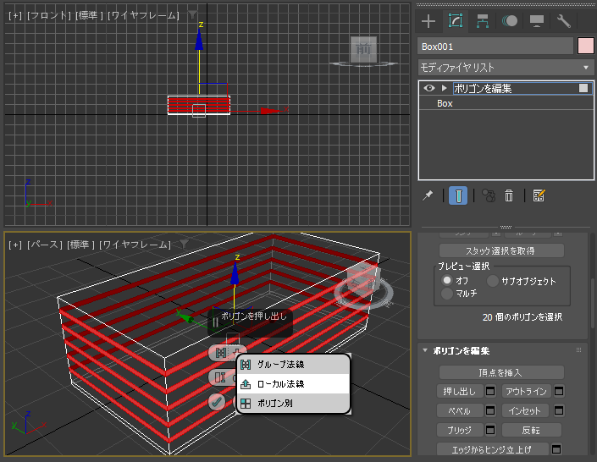This screenshot has width=597, height=462.
Task: Click the インセット button
Action: (525, 410)
